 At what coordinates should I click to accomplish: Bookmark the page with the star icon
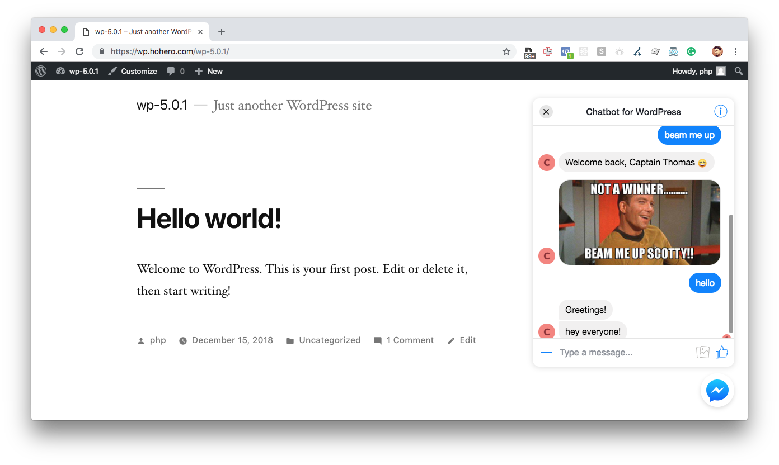pyautogui.click(x=506, y=51)
